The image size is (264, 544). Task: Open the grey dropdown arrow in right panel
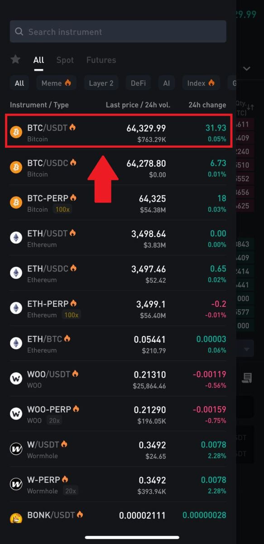click(x=247, y=348)
